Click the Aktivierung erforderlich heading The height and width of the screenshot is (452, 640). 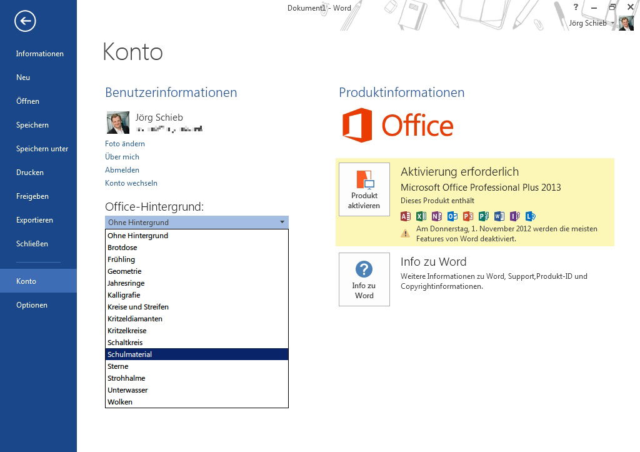[459, 171]
